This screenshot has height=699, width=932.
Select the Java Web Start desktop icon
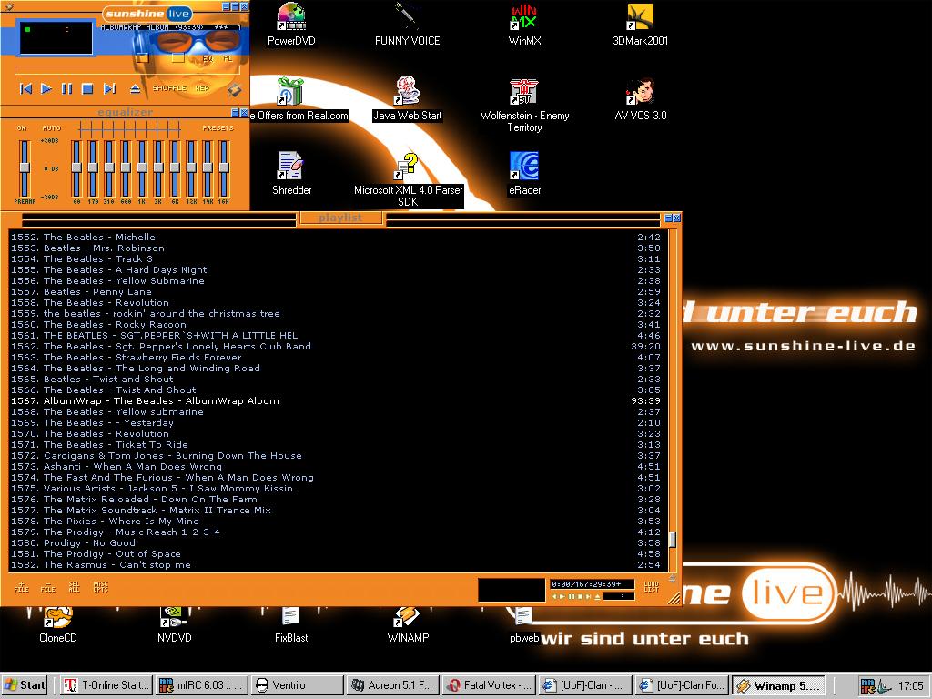408,100
